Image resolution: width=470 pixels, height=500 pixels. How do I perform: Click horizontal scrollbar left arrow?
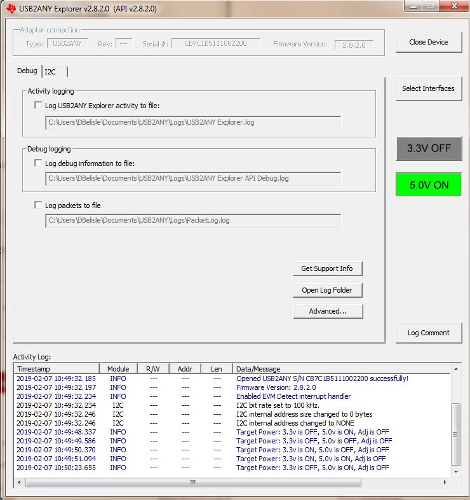(19, 482)
